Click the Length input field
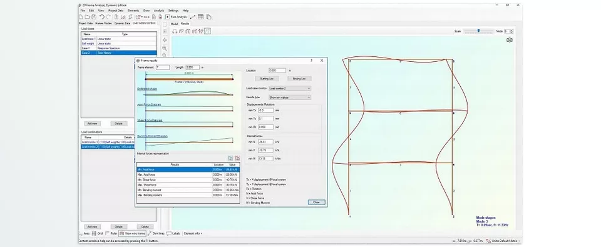The width and height of the screenshot is (601, 247). click(193, 68)
